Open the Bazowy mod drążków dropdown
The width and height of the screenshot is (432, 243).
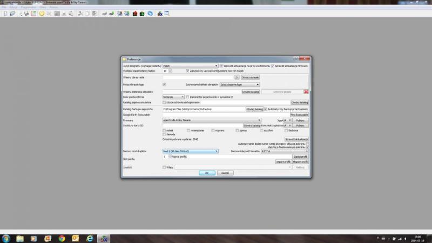[x=190, y=151]
